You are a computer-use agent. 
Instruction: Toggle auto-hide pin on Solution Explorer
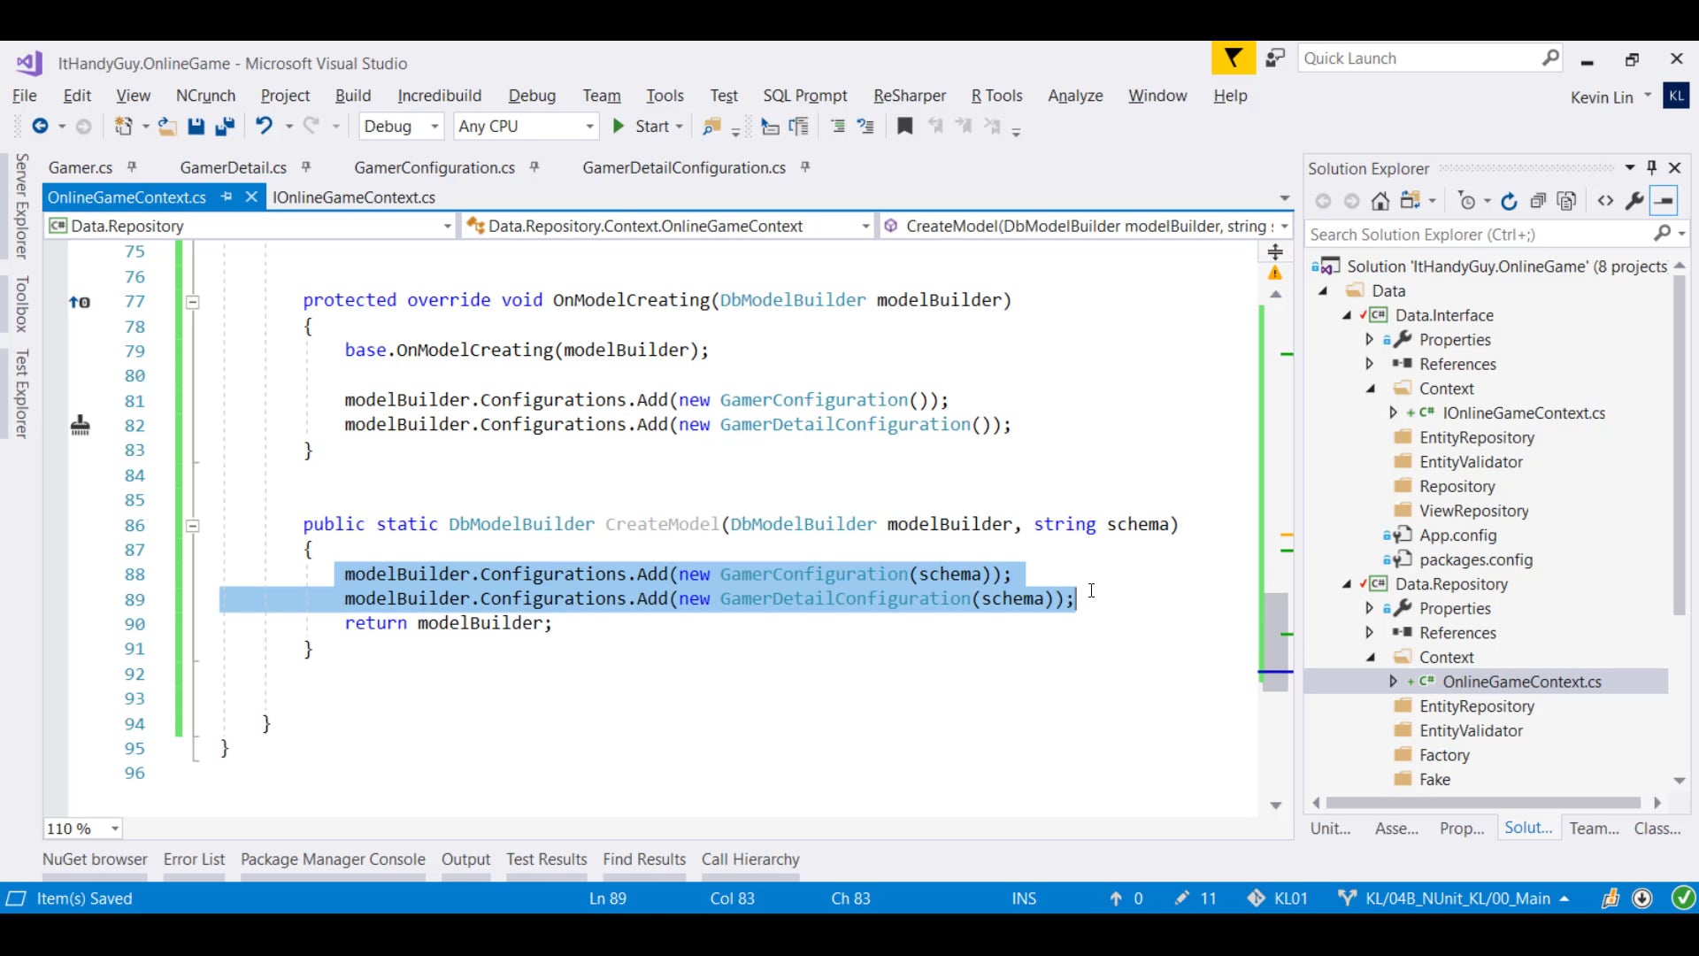tap(1651, 167)
